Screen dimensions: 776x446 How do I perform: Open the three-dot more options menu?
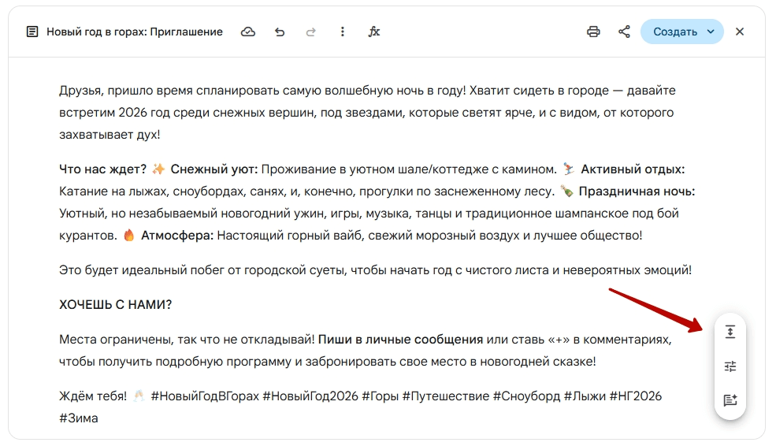pos(343,32)
